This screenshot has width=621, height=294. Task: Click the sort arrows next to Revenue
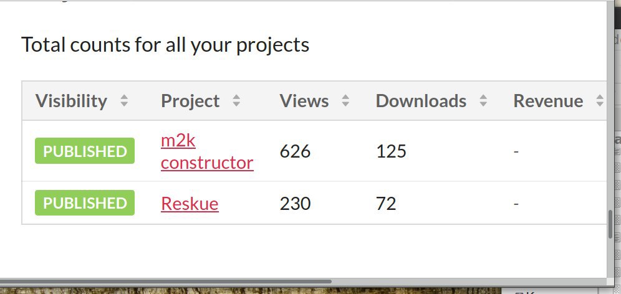[x=600, y=101]
